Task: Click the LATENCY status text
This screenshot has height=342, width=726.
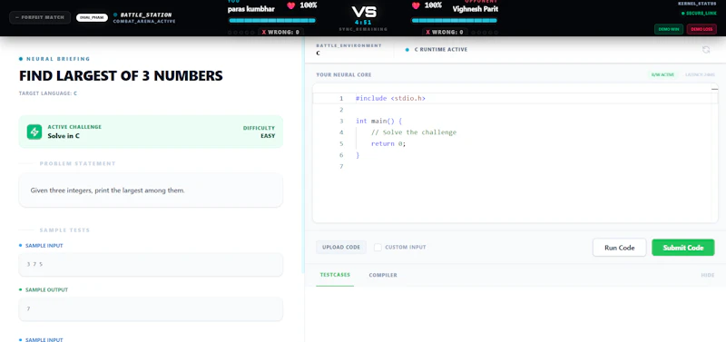Action: tap(700, 74)
